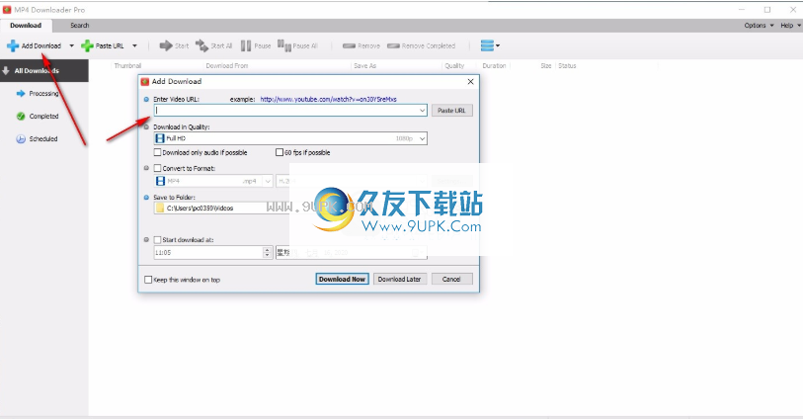This screenshot has height=419, width=803.
Task: Switch to the Search tab
Action: pos(79,25)
